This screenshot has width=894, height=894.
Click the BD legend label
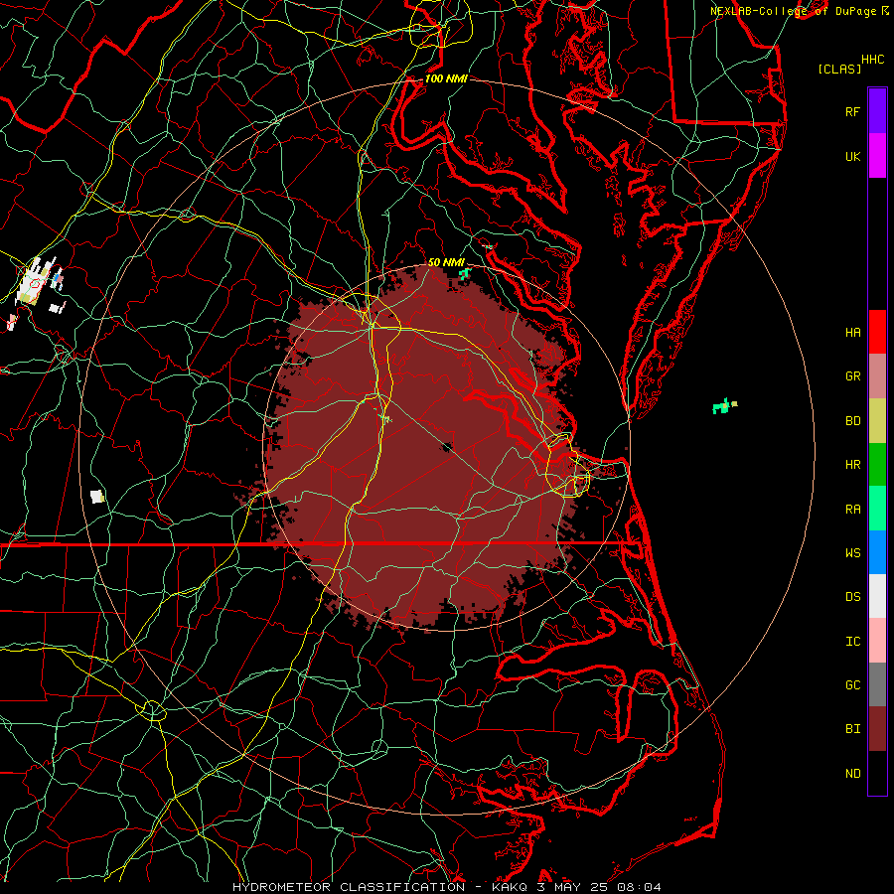coord(852,421)
